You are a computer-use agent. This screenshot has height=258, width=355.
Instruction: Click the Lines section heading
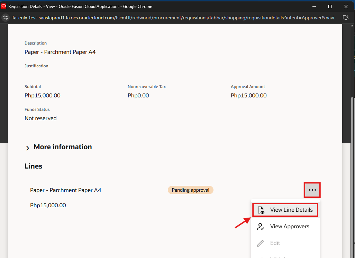point(33,166)
